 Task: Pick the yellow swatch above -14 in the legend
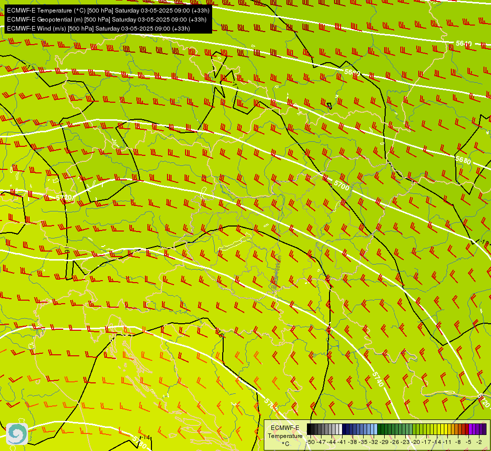click(x=439, y=429)
